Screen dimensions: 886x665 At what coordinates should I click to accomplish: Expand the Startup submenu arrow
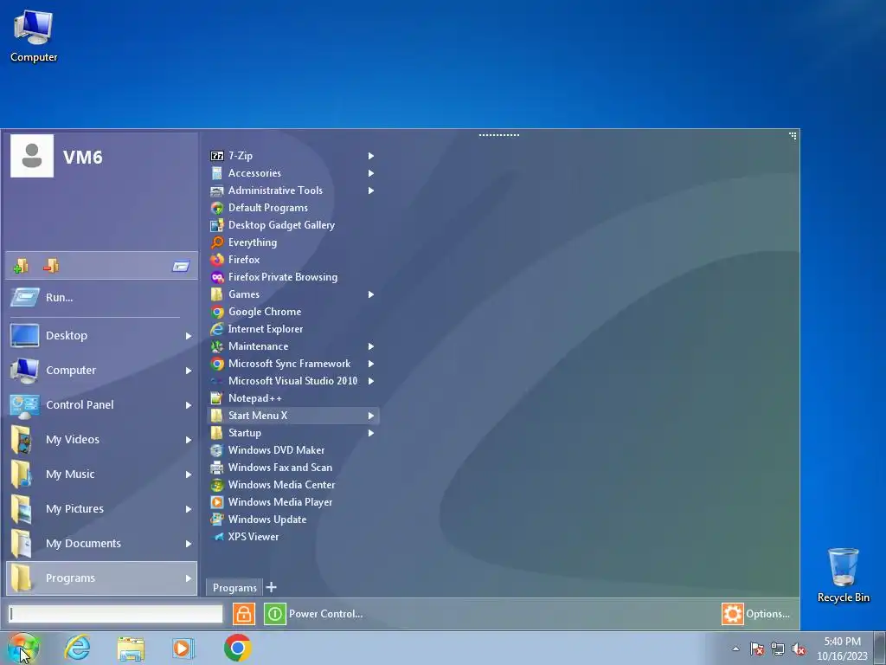[371, 433]
